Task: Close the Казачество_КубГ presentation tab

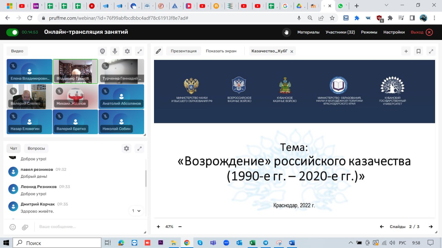Action: pyautogui.click(x=292, y=51)
